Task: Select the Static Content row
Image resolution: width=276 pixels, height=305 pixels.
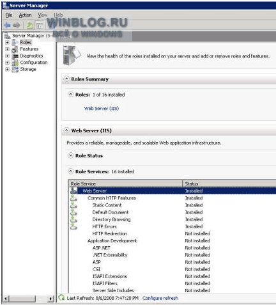Action: click(172, 205)
